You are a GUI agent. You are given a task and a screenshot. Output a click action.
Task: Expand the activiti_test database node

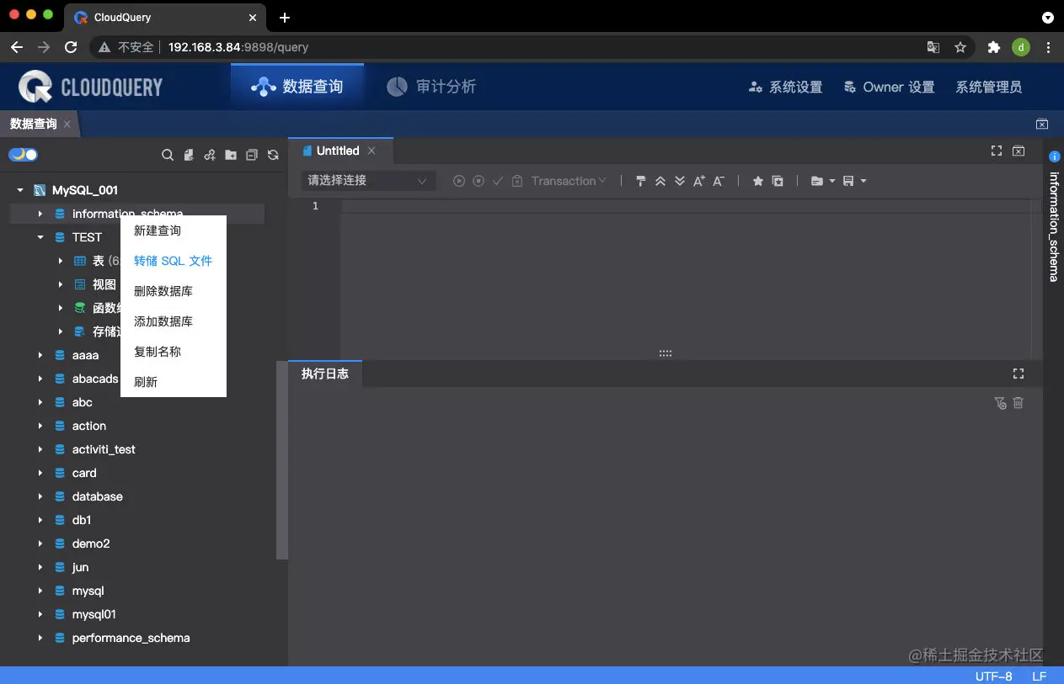pyautogui.click(x=40, y=449)
